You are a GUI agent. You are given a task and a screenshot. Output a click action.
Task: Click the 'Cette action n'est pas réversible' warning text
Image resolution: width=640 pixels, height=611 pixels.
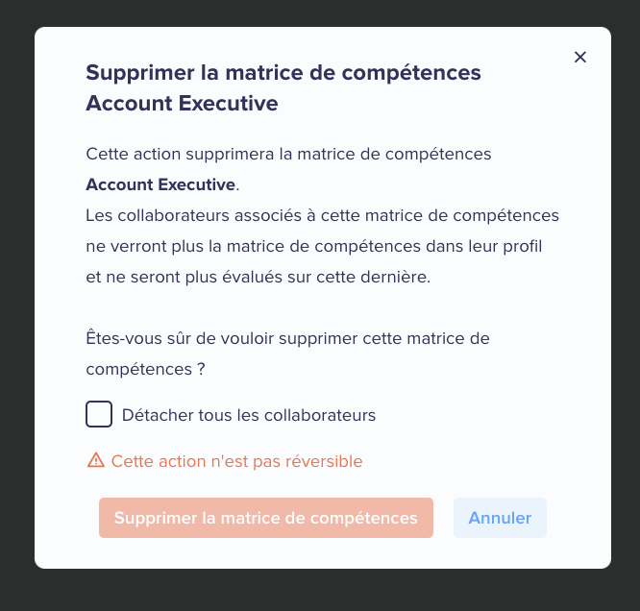click(x=236, y=461)
